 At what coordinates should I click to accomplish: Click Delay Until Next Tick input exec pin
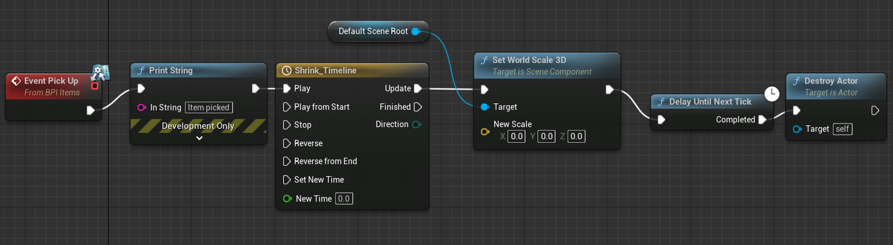[x=661, y=120]
